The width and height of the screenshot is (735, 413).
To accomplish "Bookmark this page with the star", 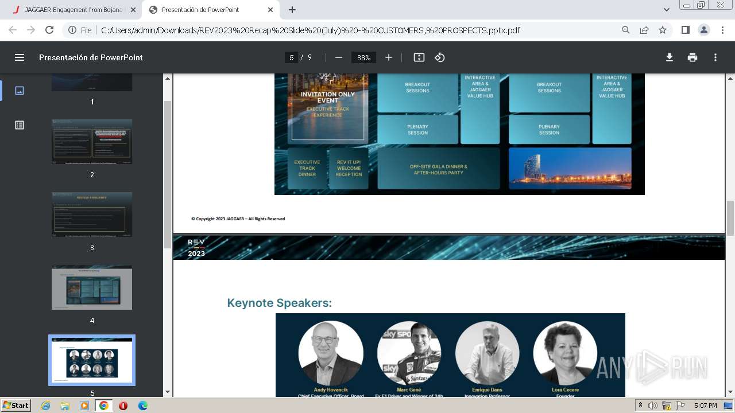I will tap(663, 30).
